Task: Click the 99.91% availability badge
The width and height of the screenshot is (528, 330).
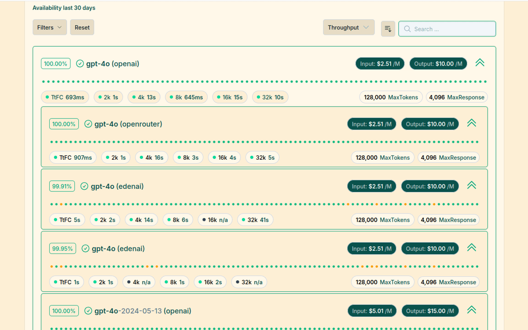Action: [x=62, y=187]
